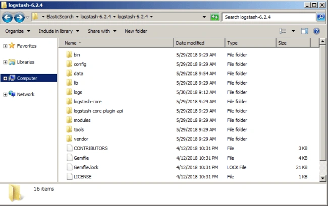Click the 21 KB size cell
The height and width of the screenshot is (206, 328).
tap(302, 167)
